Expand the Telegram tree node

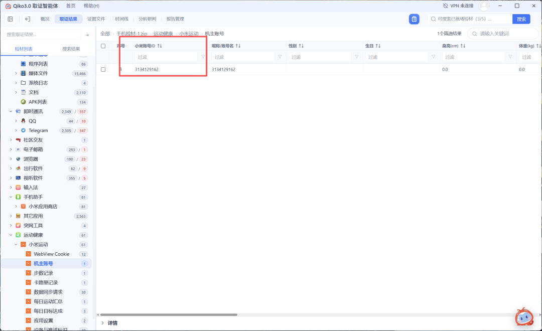coord(16,130)
